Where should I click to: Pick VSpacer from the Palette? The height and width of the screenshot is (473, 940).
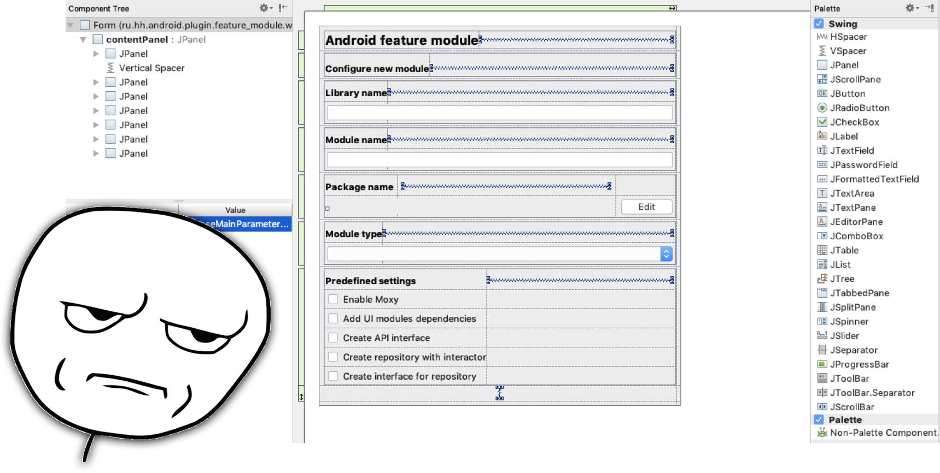tap(842, 51)
